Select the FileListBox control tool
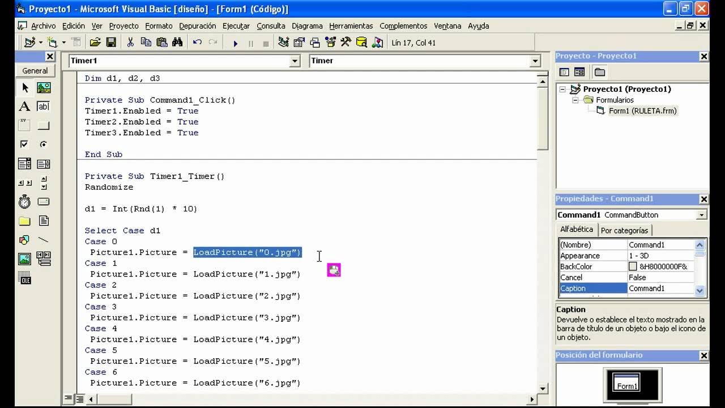The width and height of the screenshot is (725, 408). click(x=44, y=220)
